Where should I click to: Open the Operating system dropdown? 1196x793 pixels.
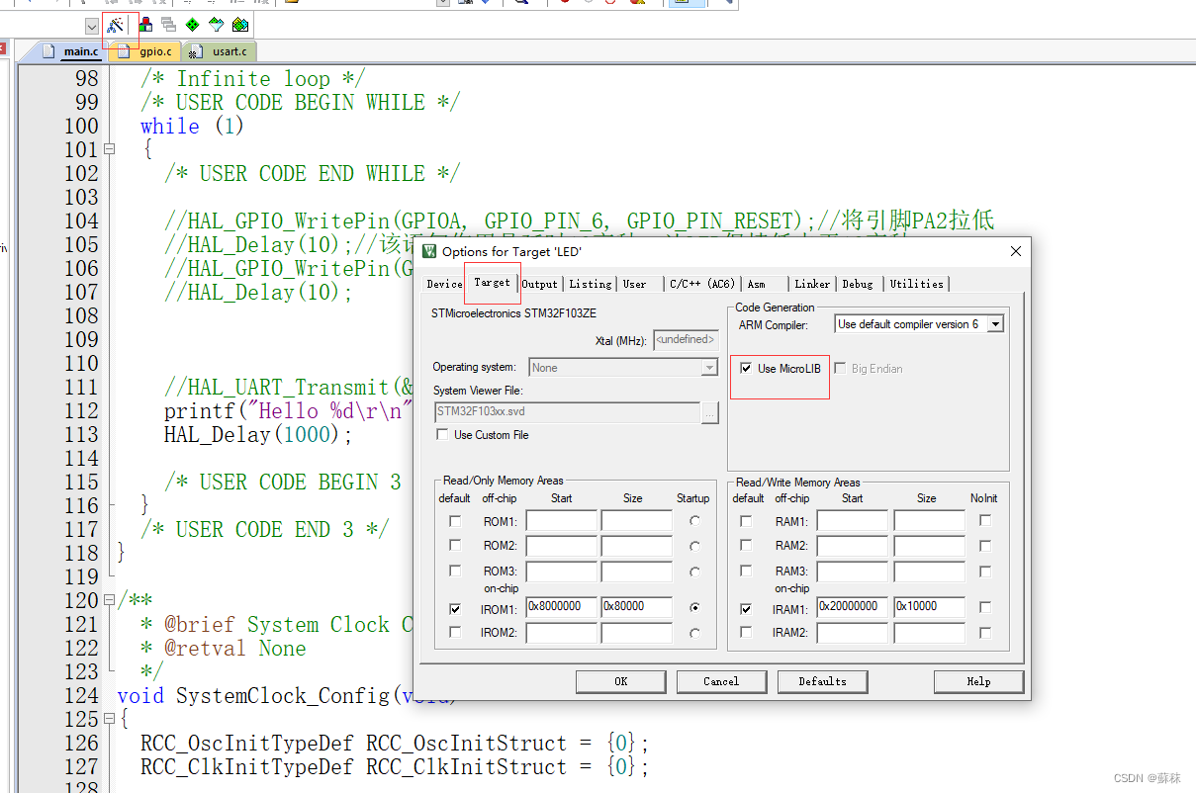click(x=708, y=368)
